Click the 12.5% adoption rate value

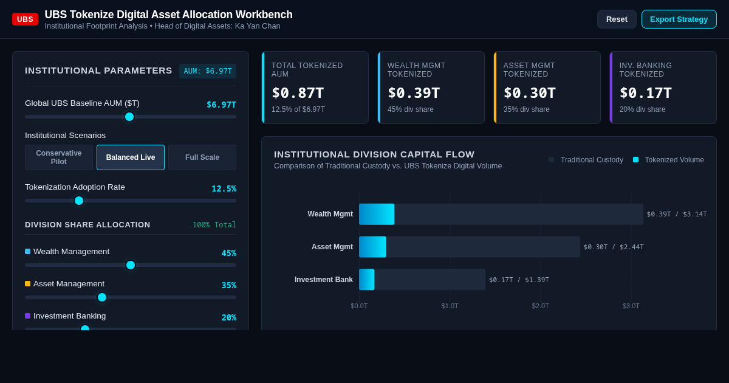[224, 188]
